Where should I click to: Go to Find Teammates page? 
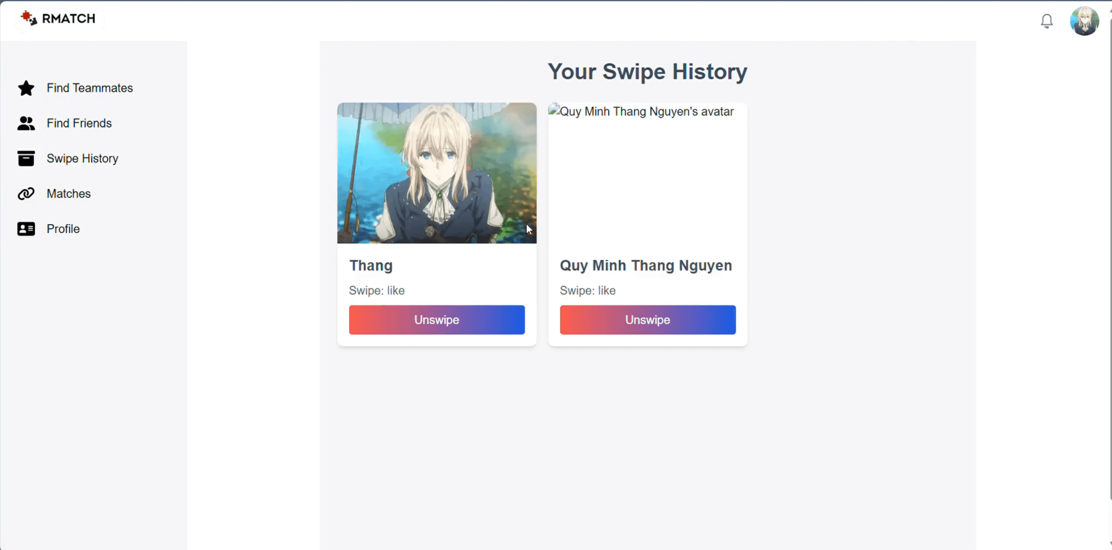[90, 88]
